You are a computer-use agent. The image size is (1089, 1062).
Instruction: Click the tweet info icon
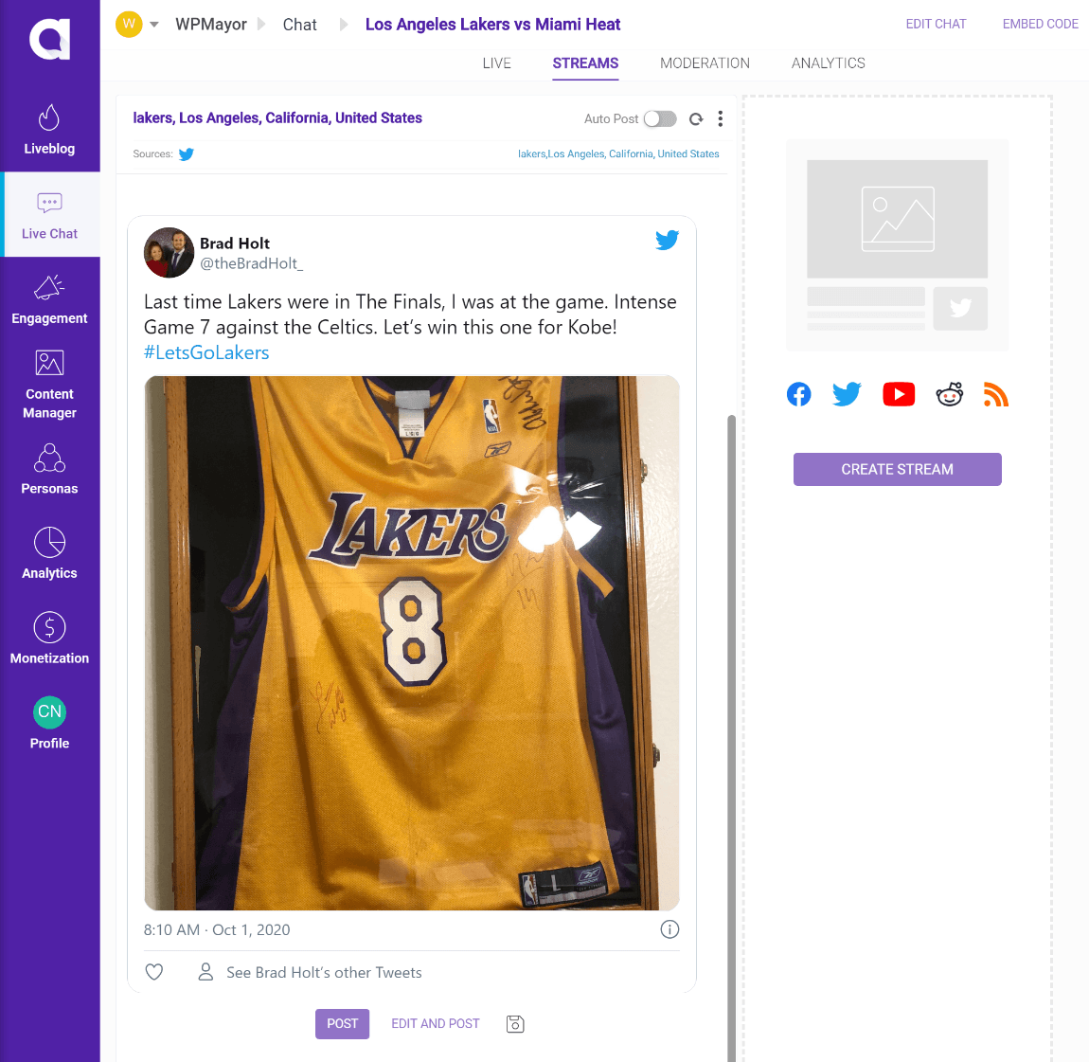pyautogui.click(x=669, y=929)
